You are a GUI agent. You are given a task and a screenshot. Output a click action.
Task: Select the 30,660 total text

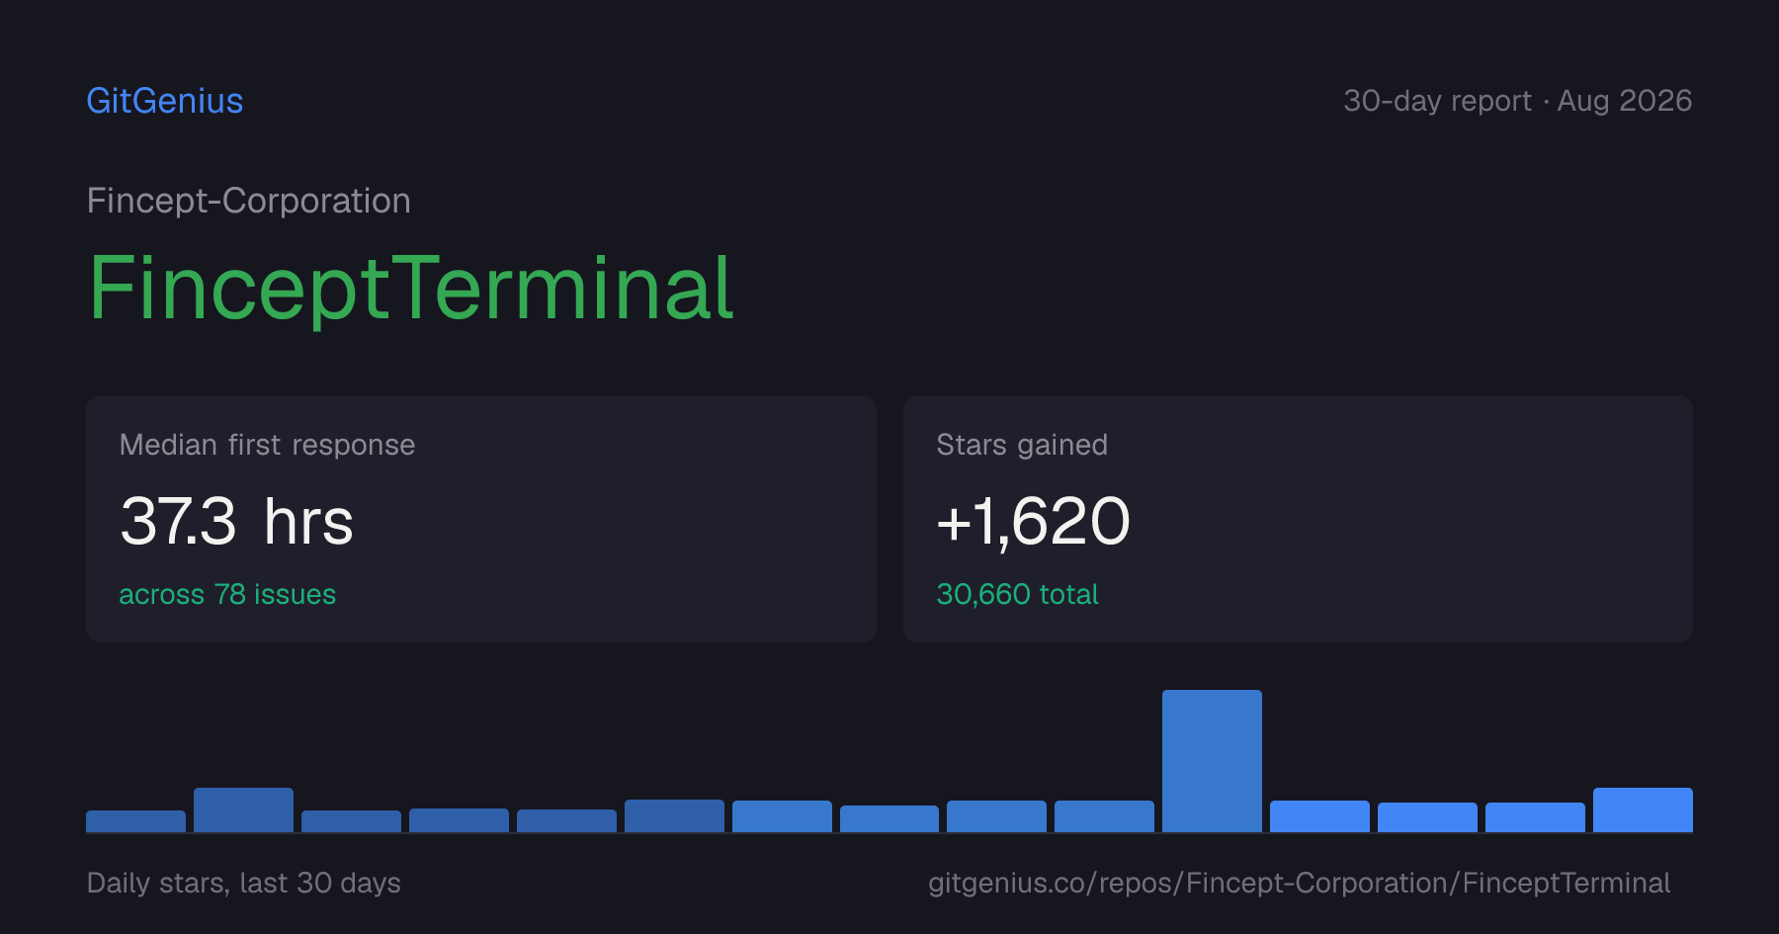click(1017, 594)
